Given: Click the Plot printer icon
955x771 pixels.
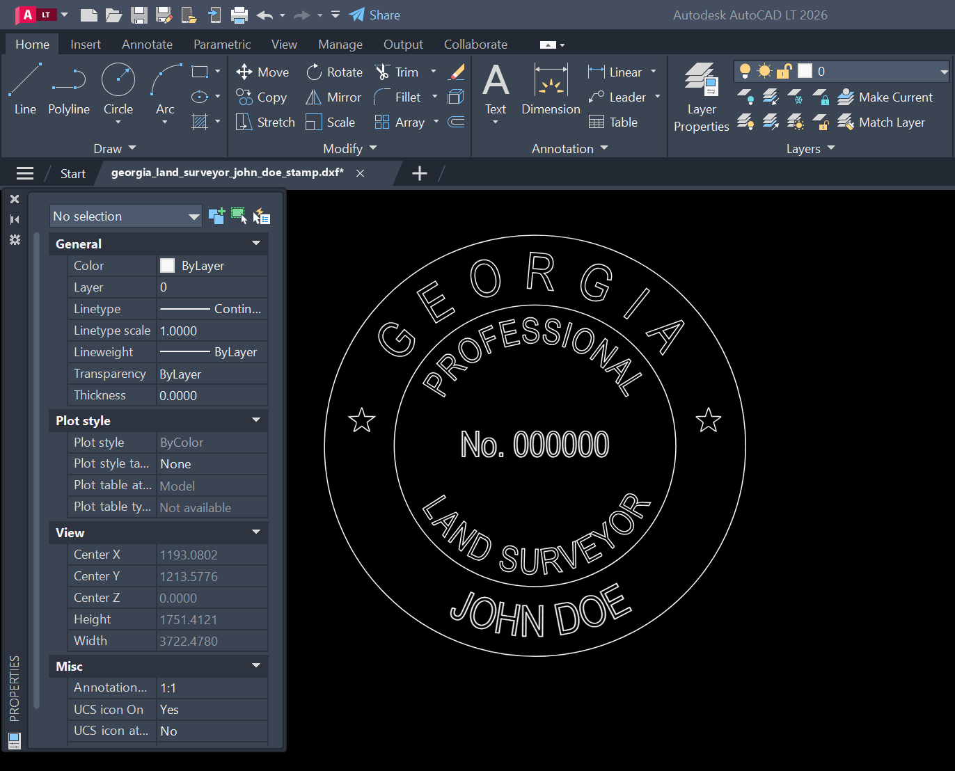Looking at the screenshot, I should 239,15.
